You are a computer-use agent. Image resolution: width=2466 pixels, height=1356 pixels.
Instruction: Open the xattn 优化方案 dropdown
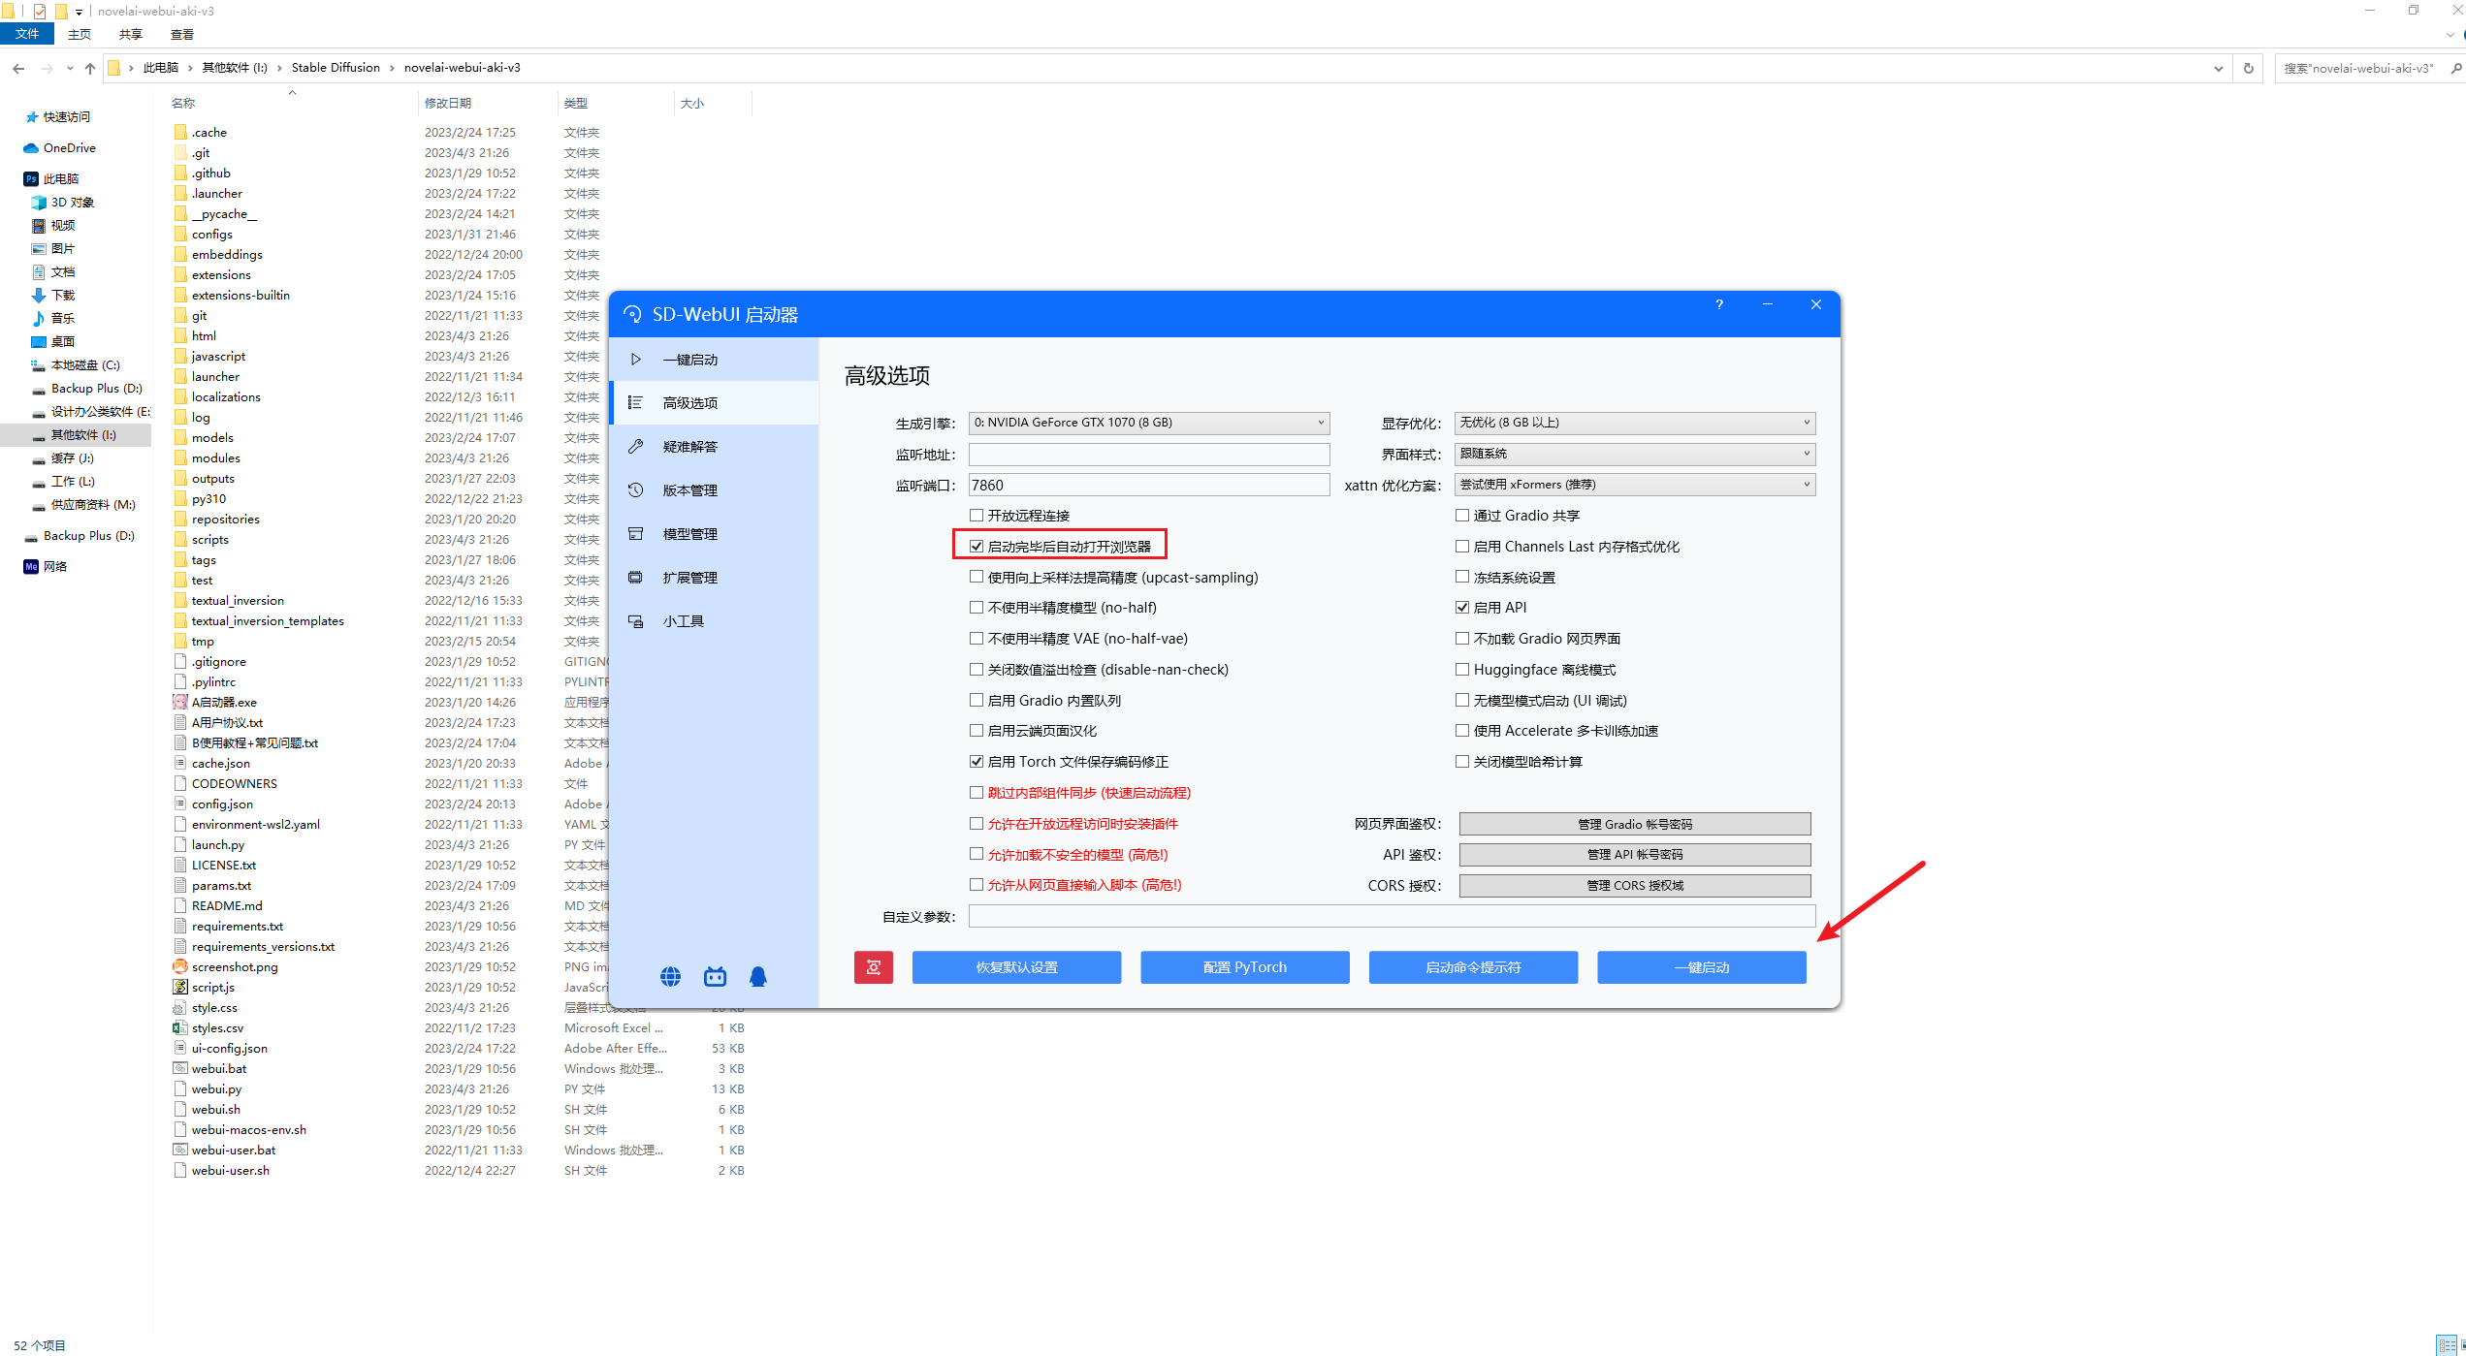tap(1634, 485)
